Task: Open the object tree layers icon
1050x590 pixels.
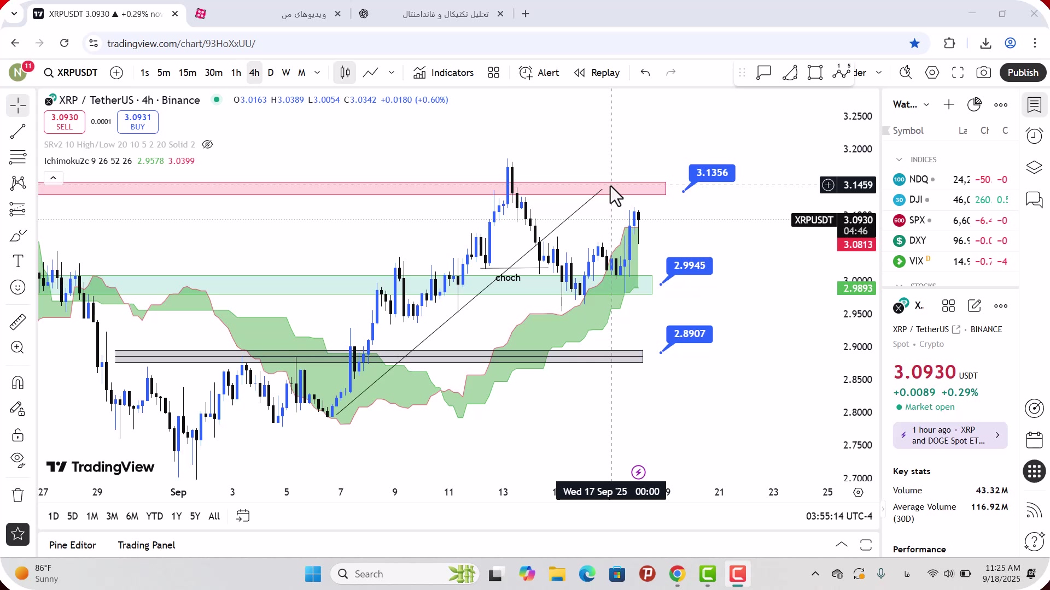Action: click(x=1035, y=168)
